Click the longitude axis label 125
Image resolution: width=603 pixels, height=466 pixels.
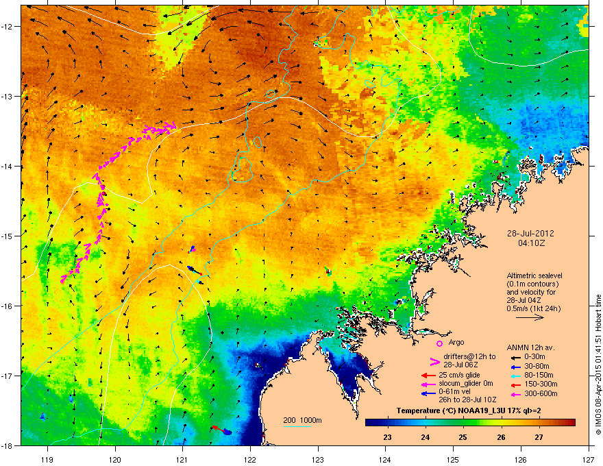click(x=453, y=459)
